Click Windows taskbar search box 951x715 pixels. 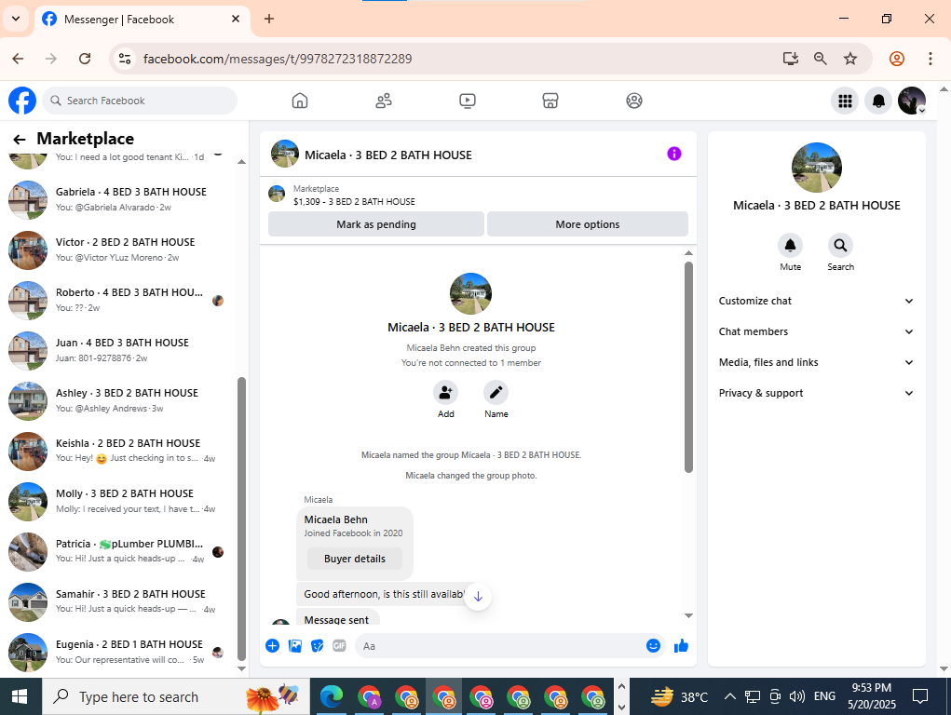(x=176, y=696)
